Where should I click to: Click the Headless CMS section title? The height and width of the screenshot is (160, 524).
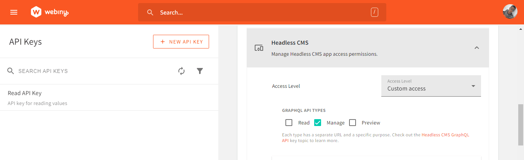290,42
